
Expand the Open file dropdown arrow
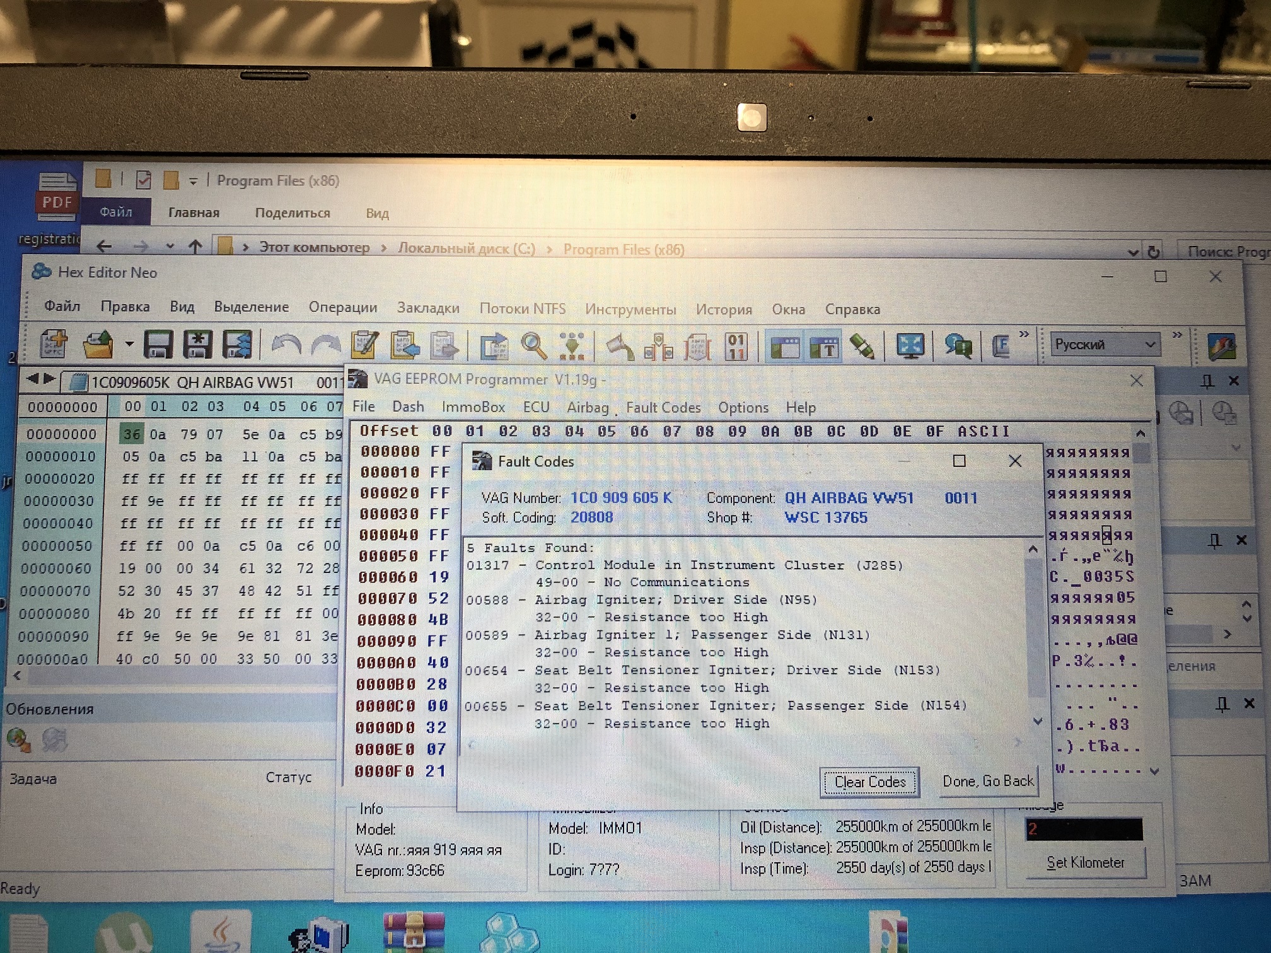click(129, 344)
